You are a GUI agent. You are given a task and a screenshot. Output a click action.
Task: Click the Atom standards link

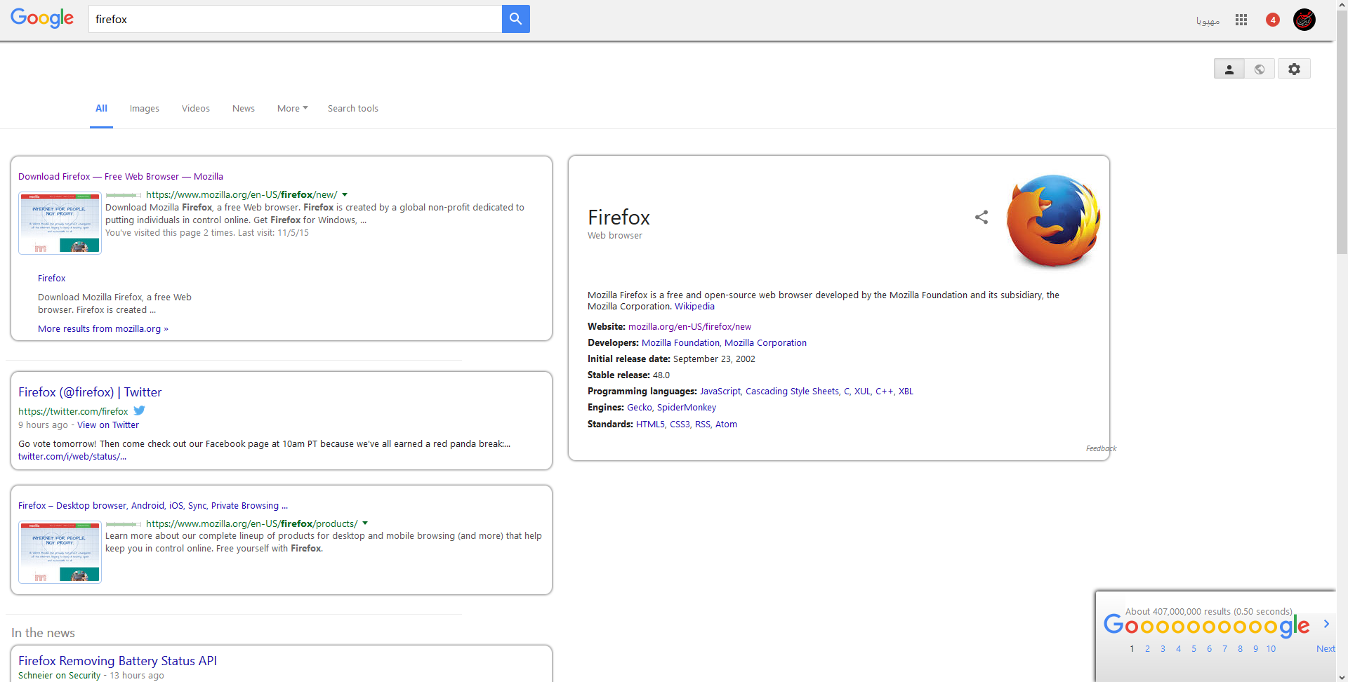(726, 424)
